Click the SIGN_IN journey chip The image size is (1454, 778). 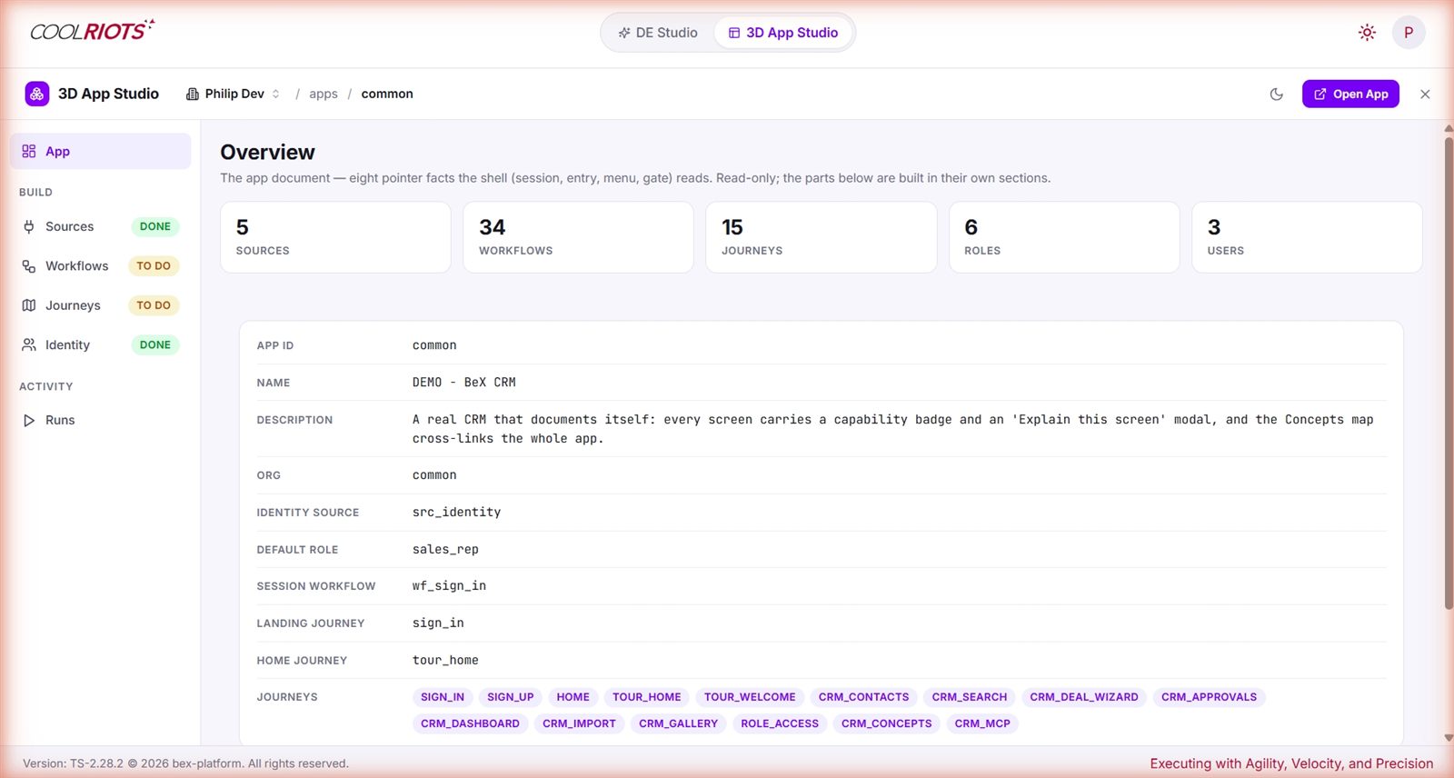click(443, 697)
